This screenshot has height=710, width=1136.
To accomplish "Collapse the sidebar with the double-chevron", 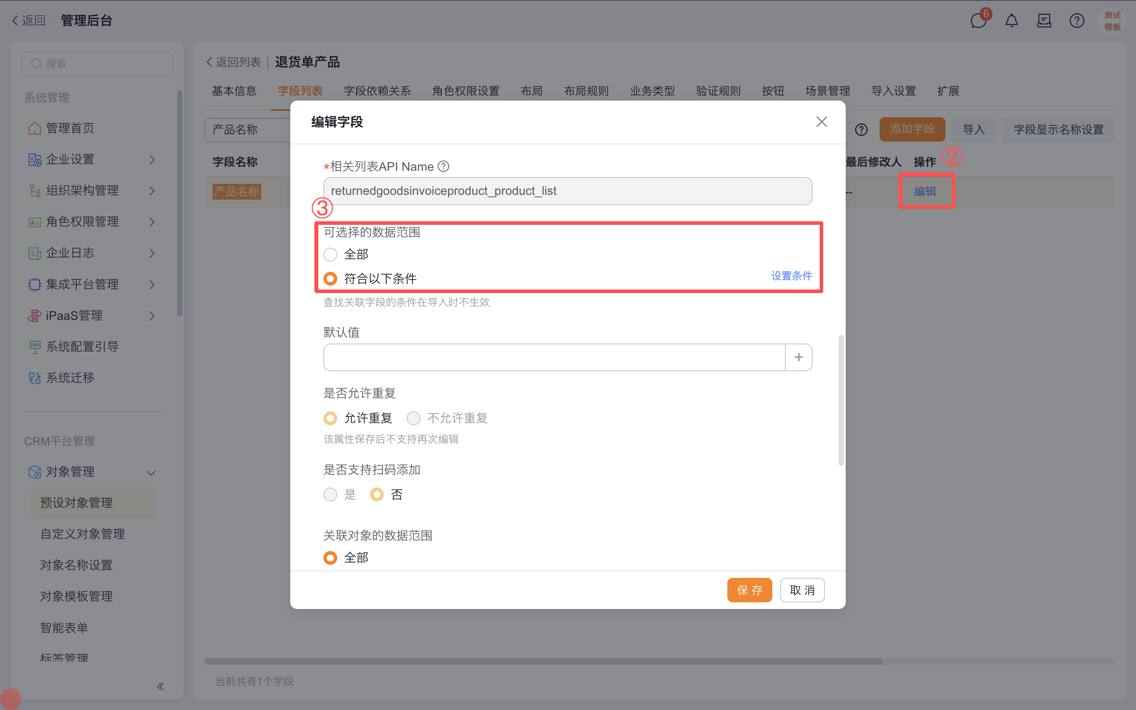I will pos(160,686).
